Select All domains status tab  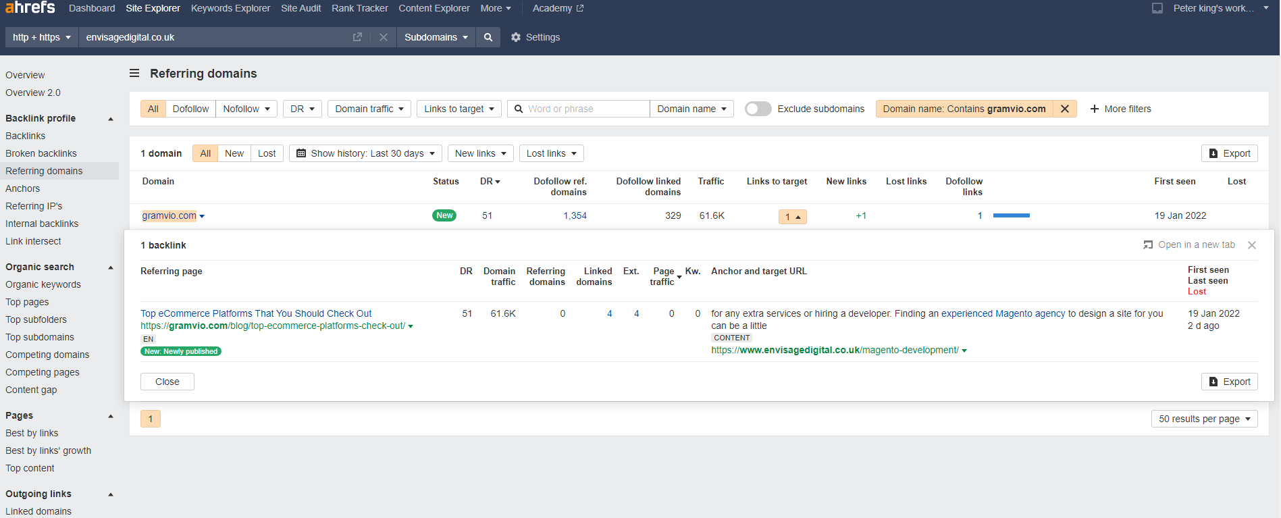205,153
